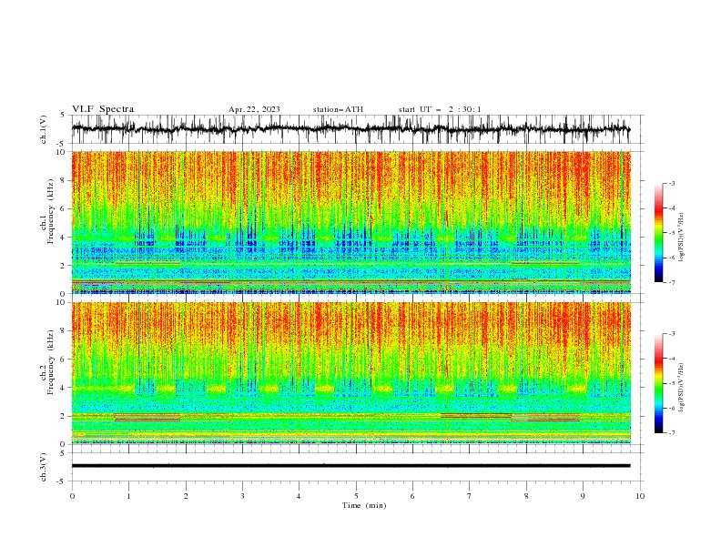The width and height of the screenshot is (721, 557).
Task: Click the "3" tick on the time axis
Action: [242, 496]
